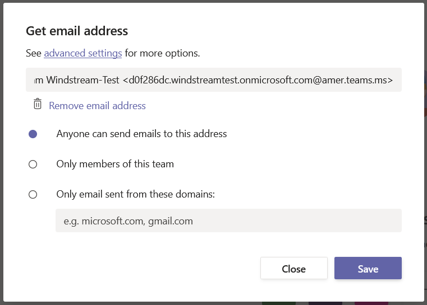
Task: Click the Save button
Action: click(x=368, y=268)
